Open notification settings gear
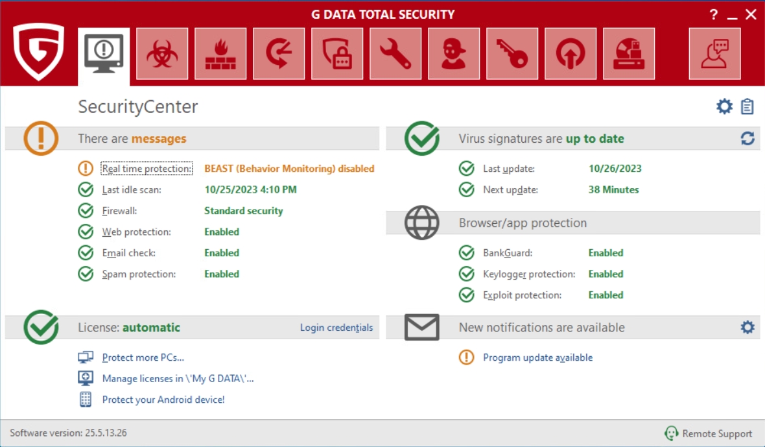 point(747,327)
